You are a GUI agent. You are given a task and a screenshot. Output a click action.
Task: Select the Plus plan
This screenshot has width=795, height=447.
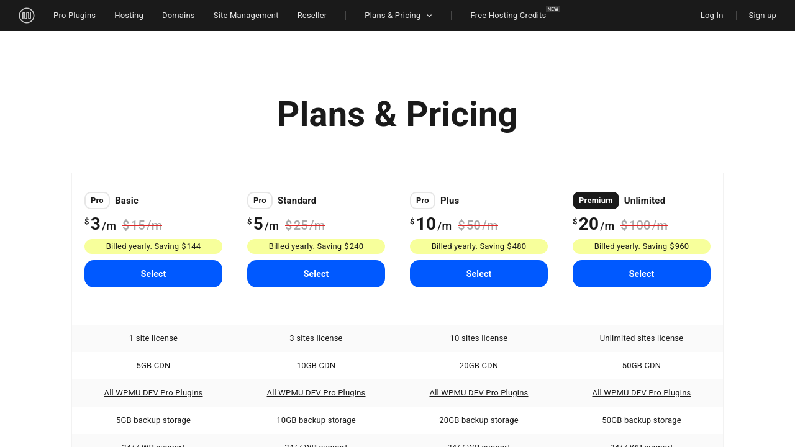pyautogui.click(x=479, y=274)
